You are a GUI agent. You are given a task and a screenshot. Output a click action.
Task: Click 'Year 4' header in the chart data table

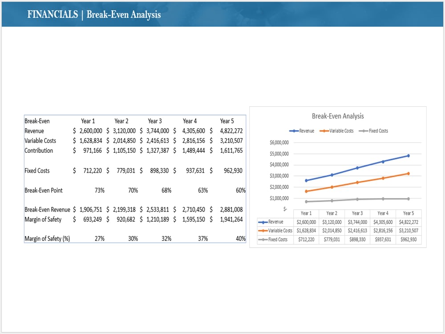pos(383,213)
